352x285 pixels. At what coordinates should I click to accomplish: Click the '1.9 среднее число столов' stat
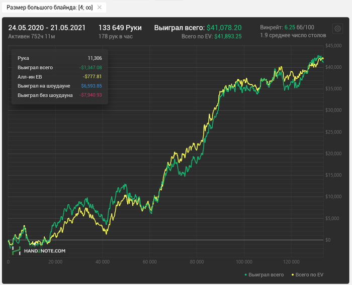[293, 36]
